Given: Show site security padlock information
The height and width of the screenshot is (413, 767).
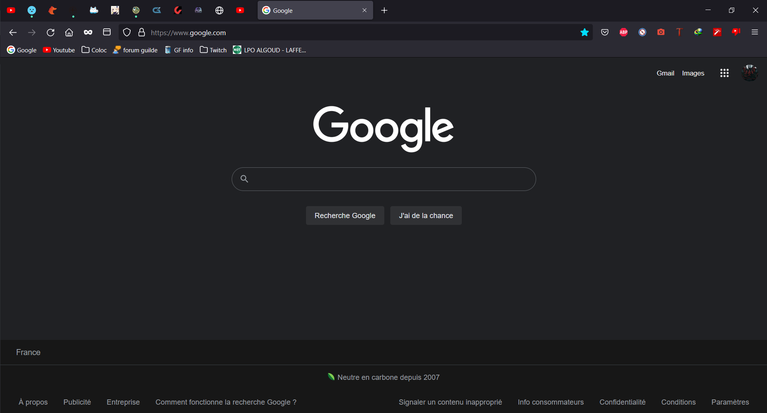Looking at the screenshot, I should pyautogui.click(x=141, y=32).
